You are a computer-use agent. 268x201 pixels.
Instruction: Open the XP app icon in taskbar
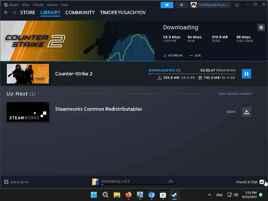click(x=140, y=195)
